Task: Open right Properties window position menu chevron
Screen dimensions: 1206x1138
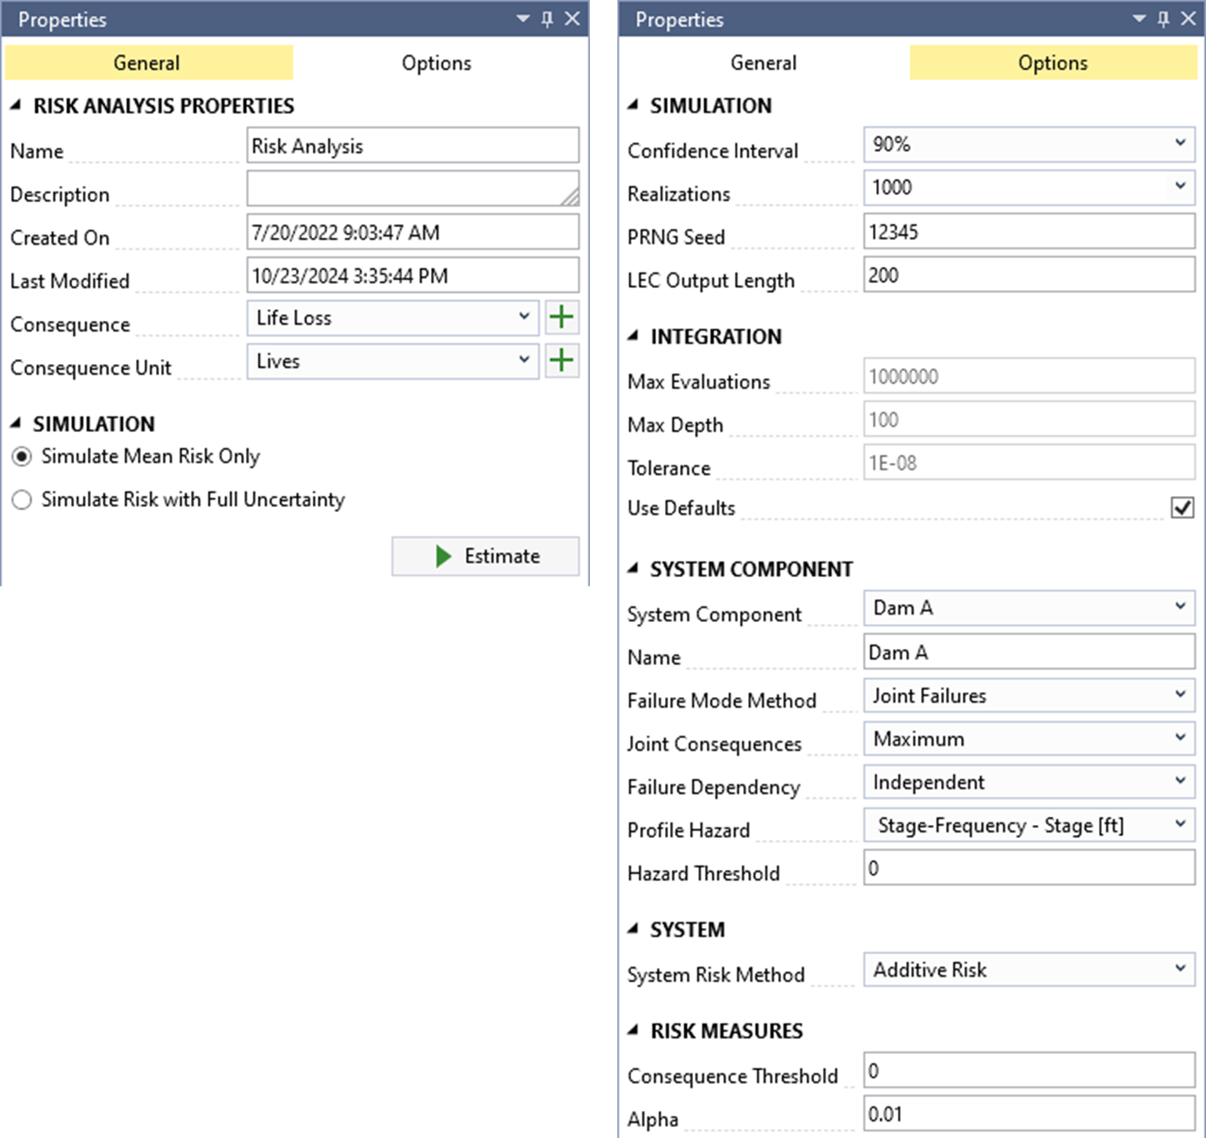Action: (x=1141, y=19)
